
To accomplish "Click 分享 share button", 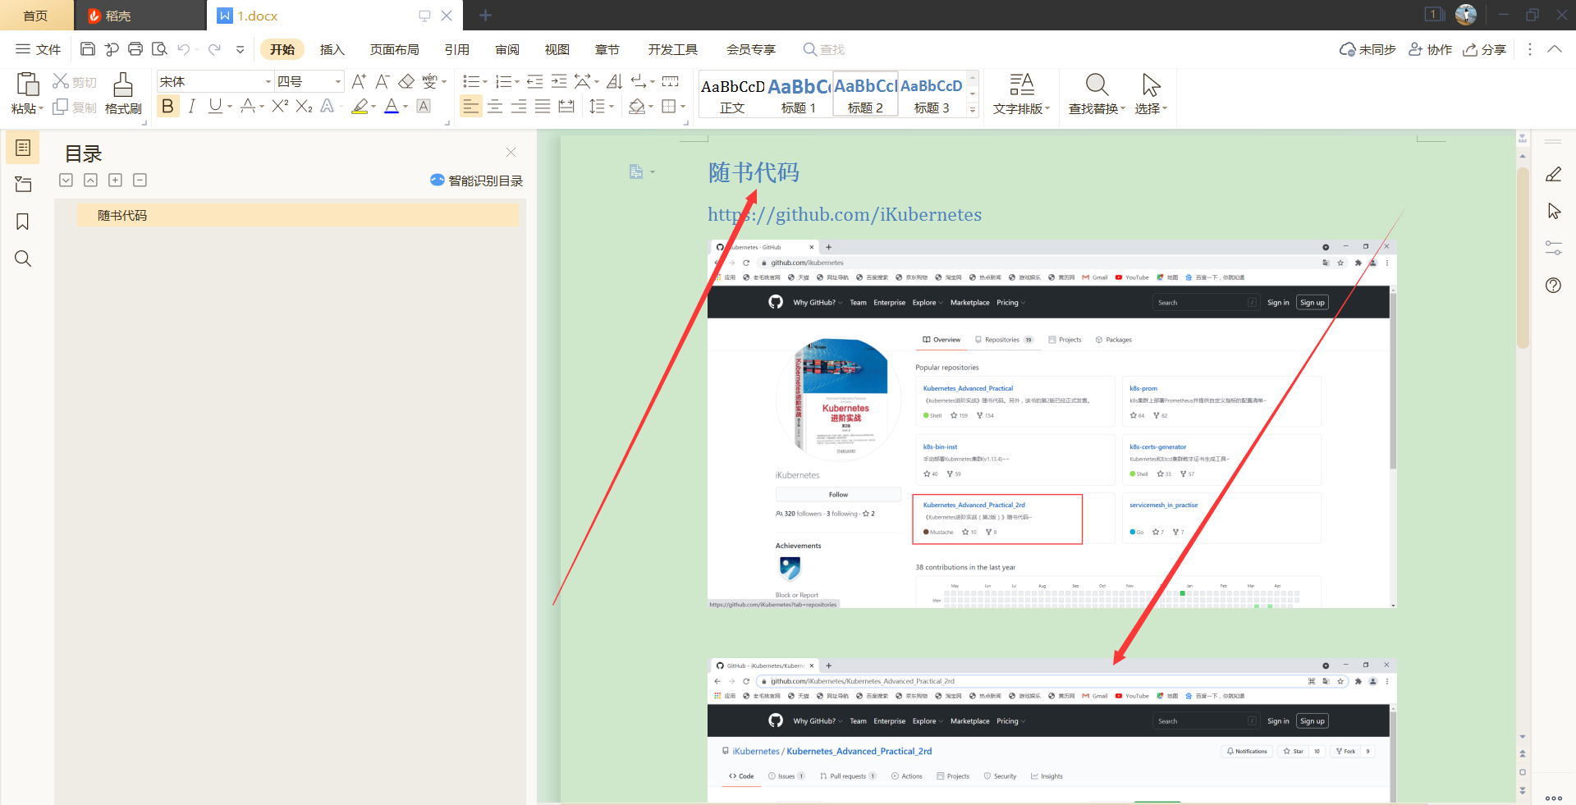I will pyautogui.click(x=1484, y=49).
